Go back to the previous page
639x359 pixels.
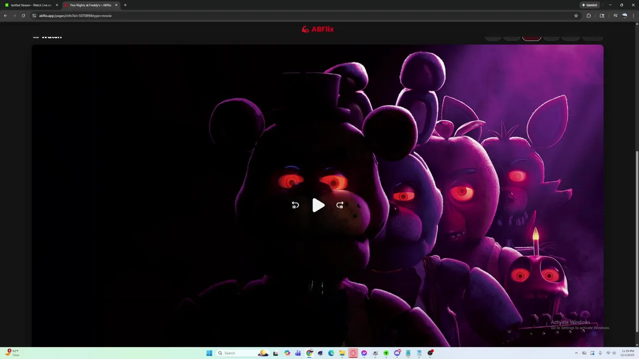tap(5, 15)
